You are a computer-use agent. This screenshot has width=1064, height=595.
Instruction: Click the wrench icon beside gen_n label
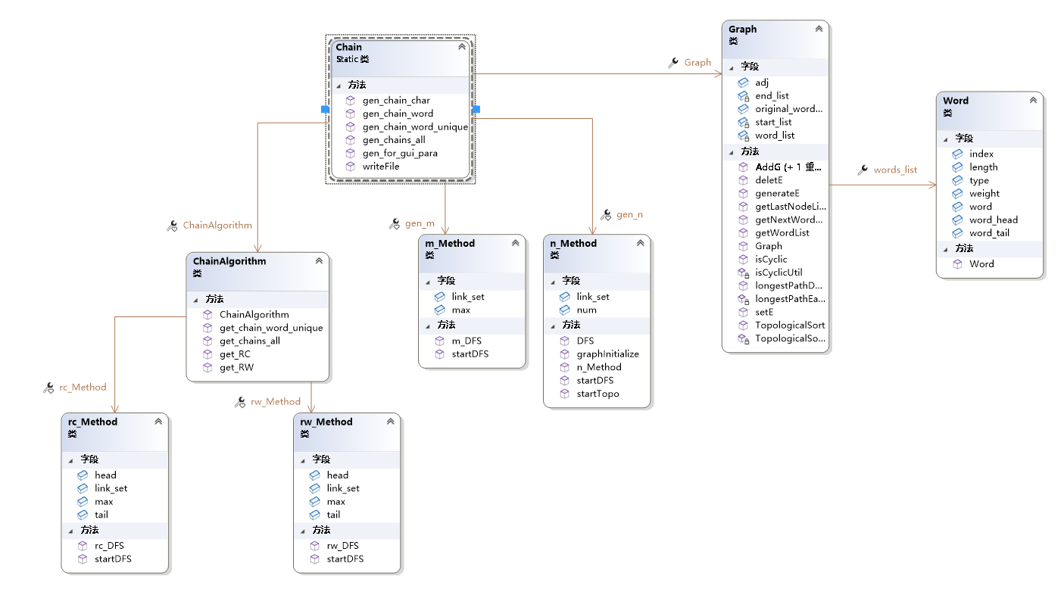click(606, 215)
